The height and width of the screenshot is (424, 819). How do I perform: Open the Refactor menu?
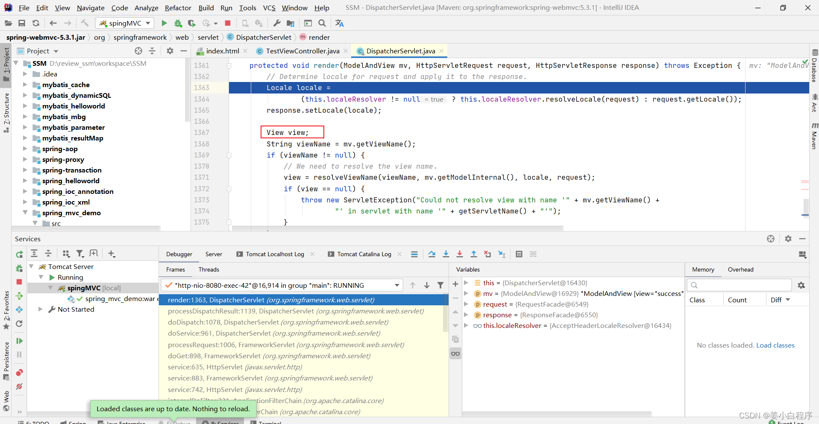pyautogui.click(x=178, y=8)
